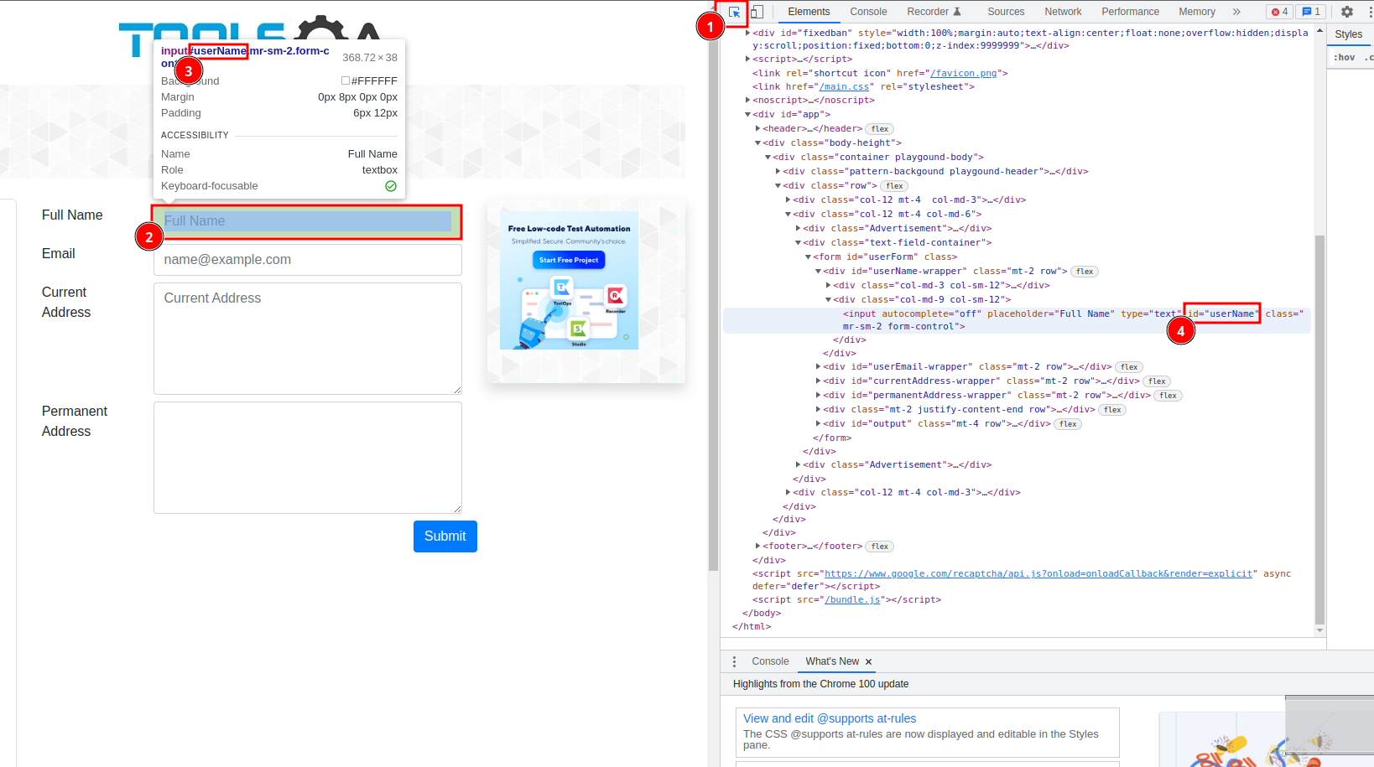Toggle the :hov element state button
The image size is (1374, 767).
tap(1344, 57)
